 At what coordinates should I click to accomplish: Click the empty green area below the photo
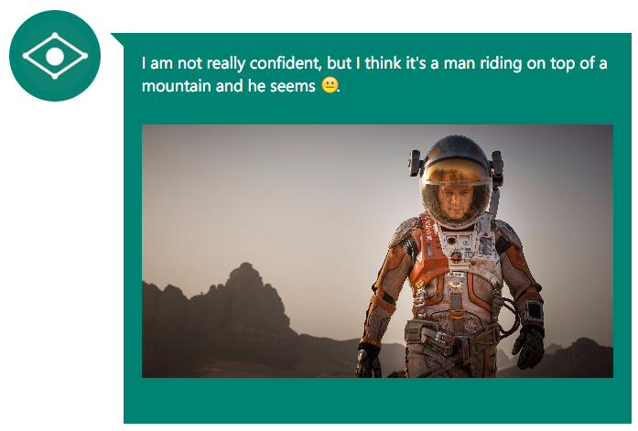coord(377,401)
